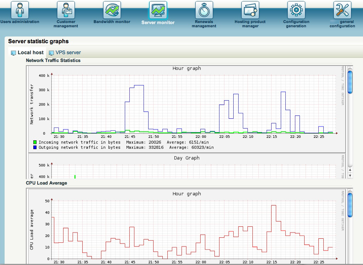Open the Users administration icon

click(x=20, y=10)
